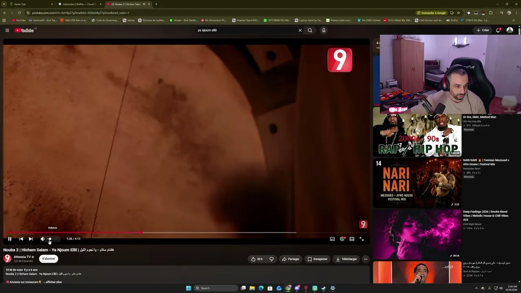Go back in browser history
Image resolution: width=521 pixels, height=293 pixels.
tap(5, 13)
